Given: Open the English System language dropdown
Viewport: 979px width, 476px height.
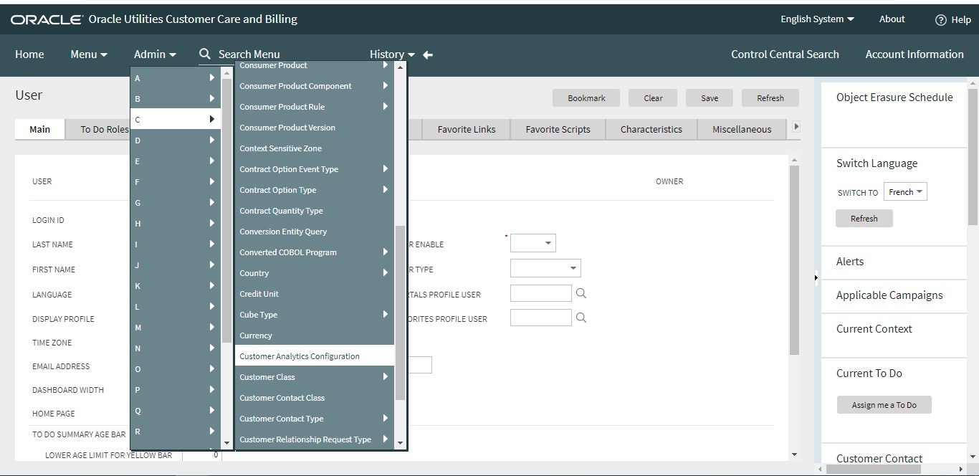Looking at the screenshot, I should pyautogui.click(x=816, y=19).
